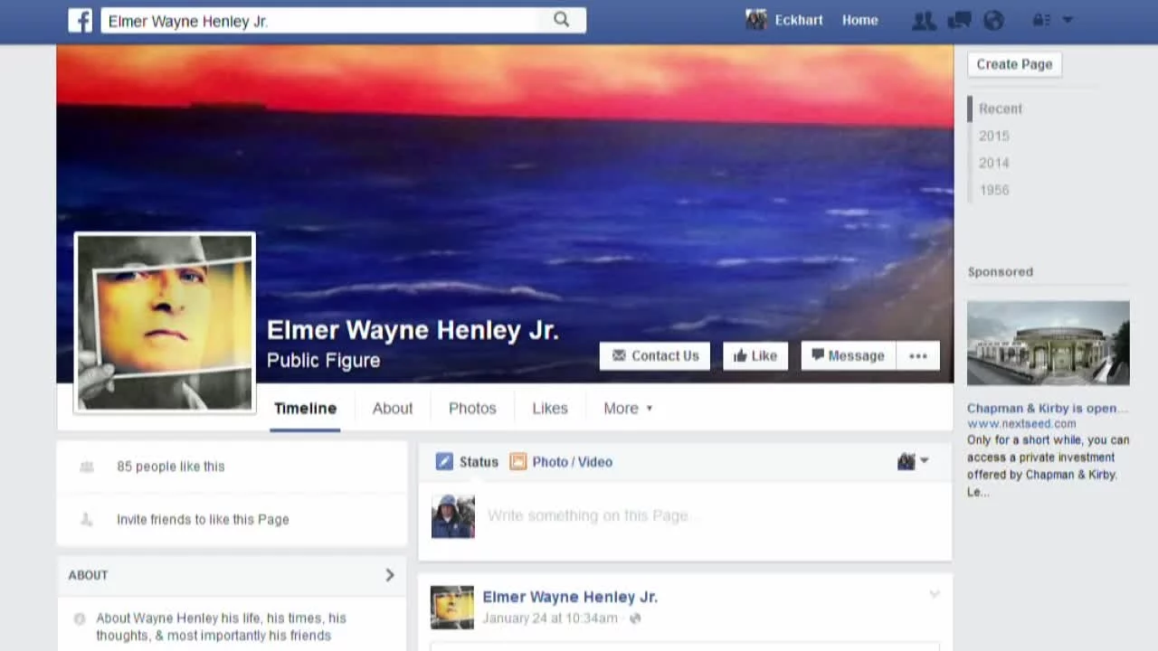
Task: Like the page with the Like button
Action: (x=755, y=355)
